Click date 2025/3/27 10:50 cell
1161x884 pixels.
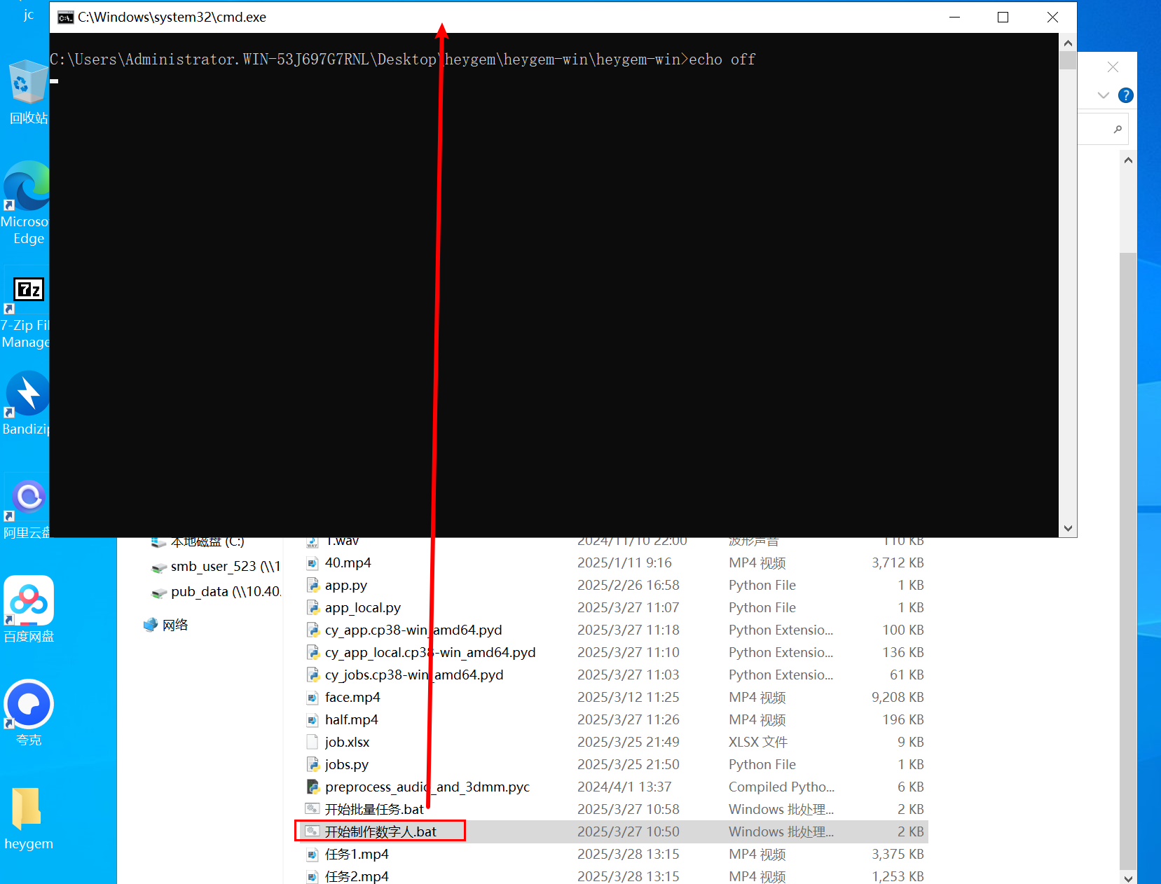[x=628, y=832]
